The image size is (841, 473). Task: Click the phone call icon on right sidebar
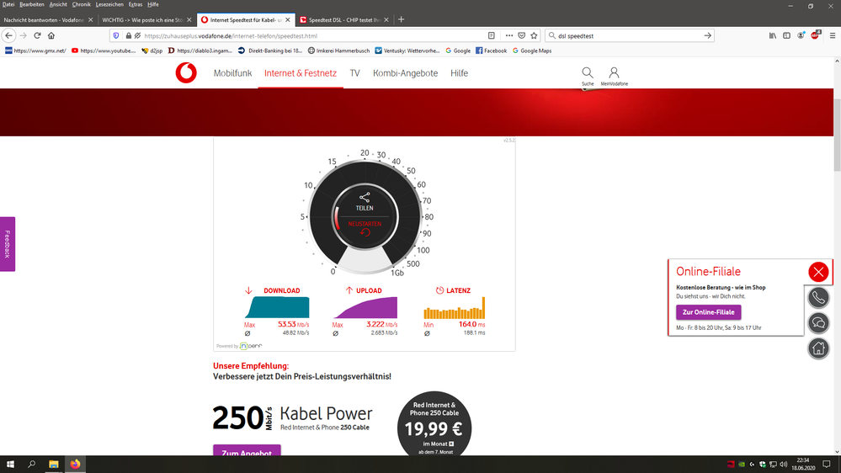818,298
